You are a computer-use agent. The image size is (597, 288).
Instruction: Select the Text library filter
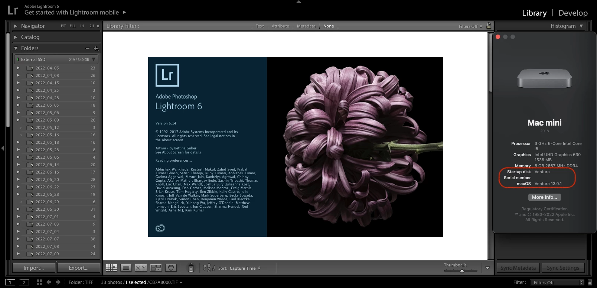pyautogui.click(x=260, y=26)
